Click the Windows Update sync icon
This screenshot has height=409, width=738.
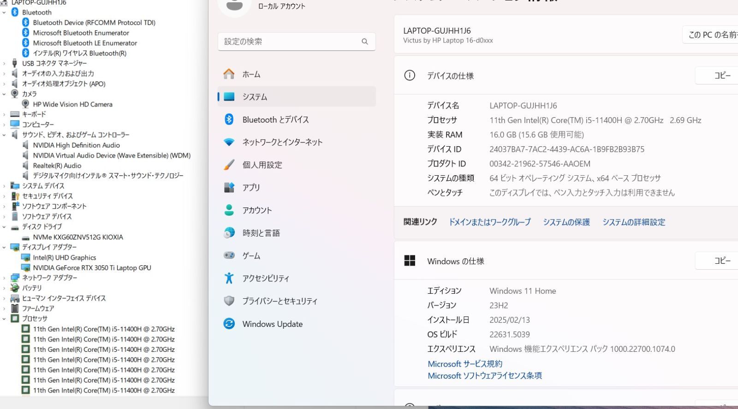pyautogui.click(x=229, y=324)
